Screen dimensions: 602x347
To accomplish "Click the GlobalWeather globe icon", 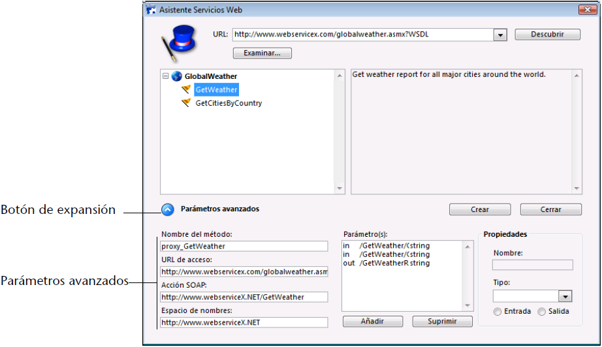I will 176,76.
